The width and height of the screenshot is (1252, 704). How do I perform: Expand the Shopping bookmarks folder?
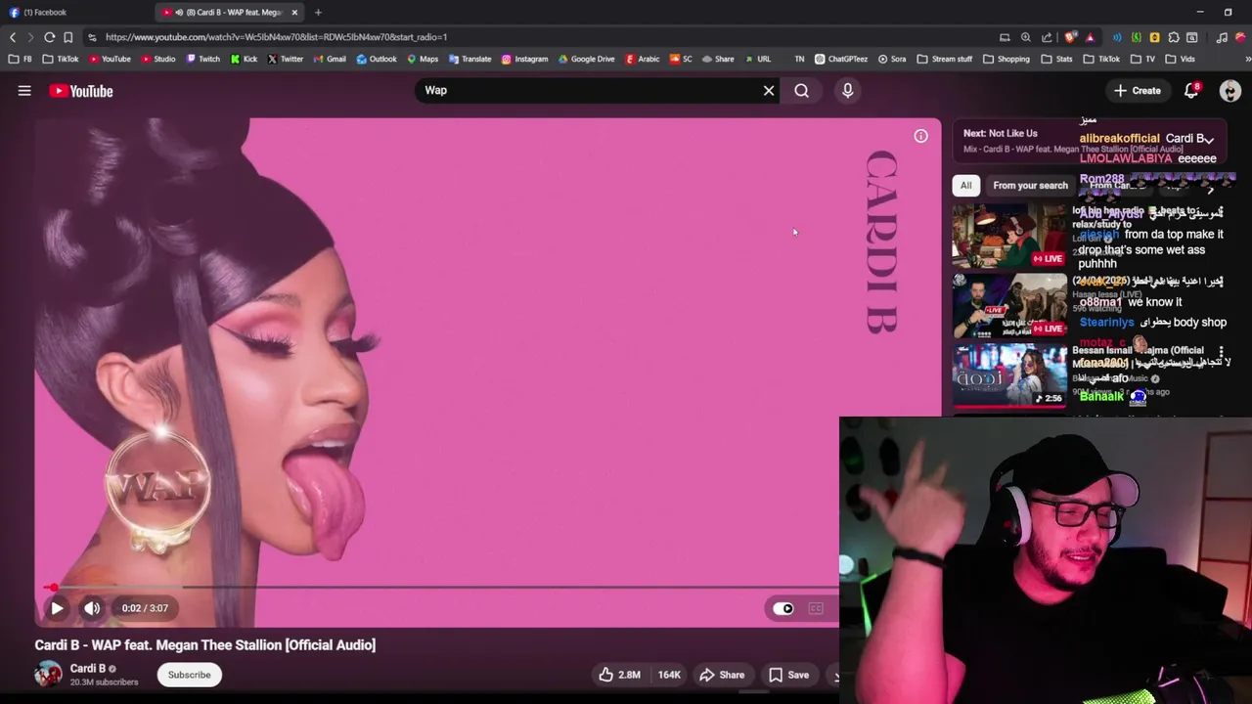coord(1006,59)
